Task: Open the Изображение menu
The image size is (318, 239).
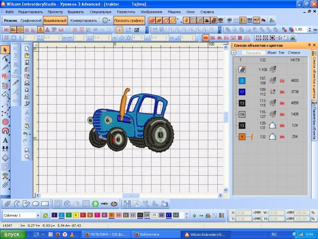Action: tap(152, 12)
